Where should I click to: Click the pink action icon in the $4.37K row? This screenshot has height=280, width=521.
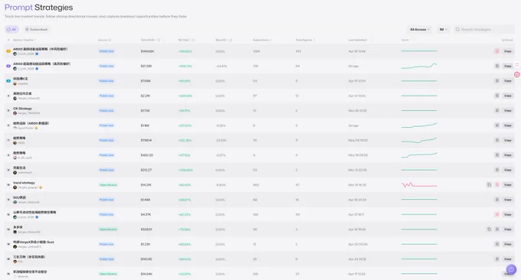pos(497,214)
